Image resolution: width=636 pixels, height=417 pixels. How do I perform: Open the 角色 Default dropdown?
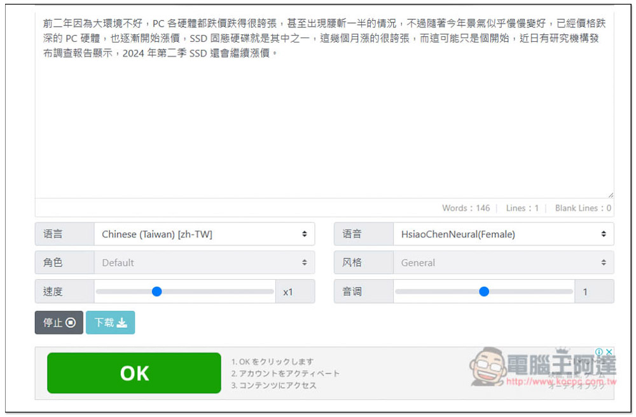point(204,263)
